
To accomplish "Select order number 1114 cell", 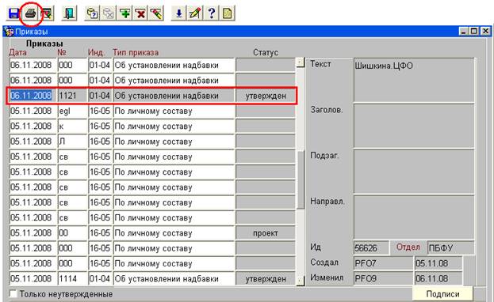I will click(72, 278).
